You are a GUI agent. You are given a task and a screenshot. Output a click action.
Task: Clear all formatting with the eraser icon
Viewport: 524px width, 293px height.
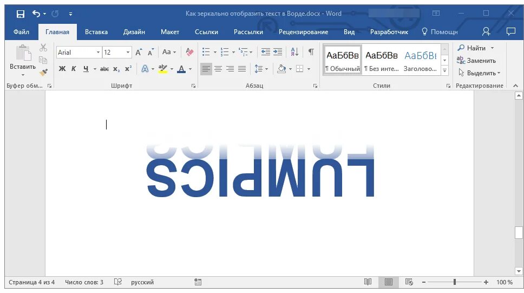click(x=189, y=52)
